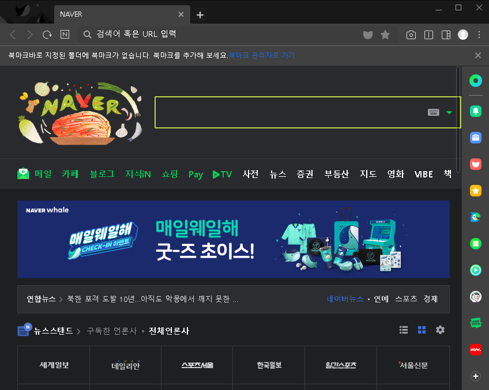This screenshot has width=489, height=390.
Task: Open the green circle sidebar icon
Action: coord(476,81)
